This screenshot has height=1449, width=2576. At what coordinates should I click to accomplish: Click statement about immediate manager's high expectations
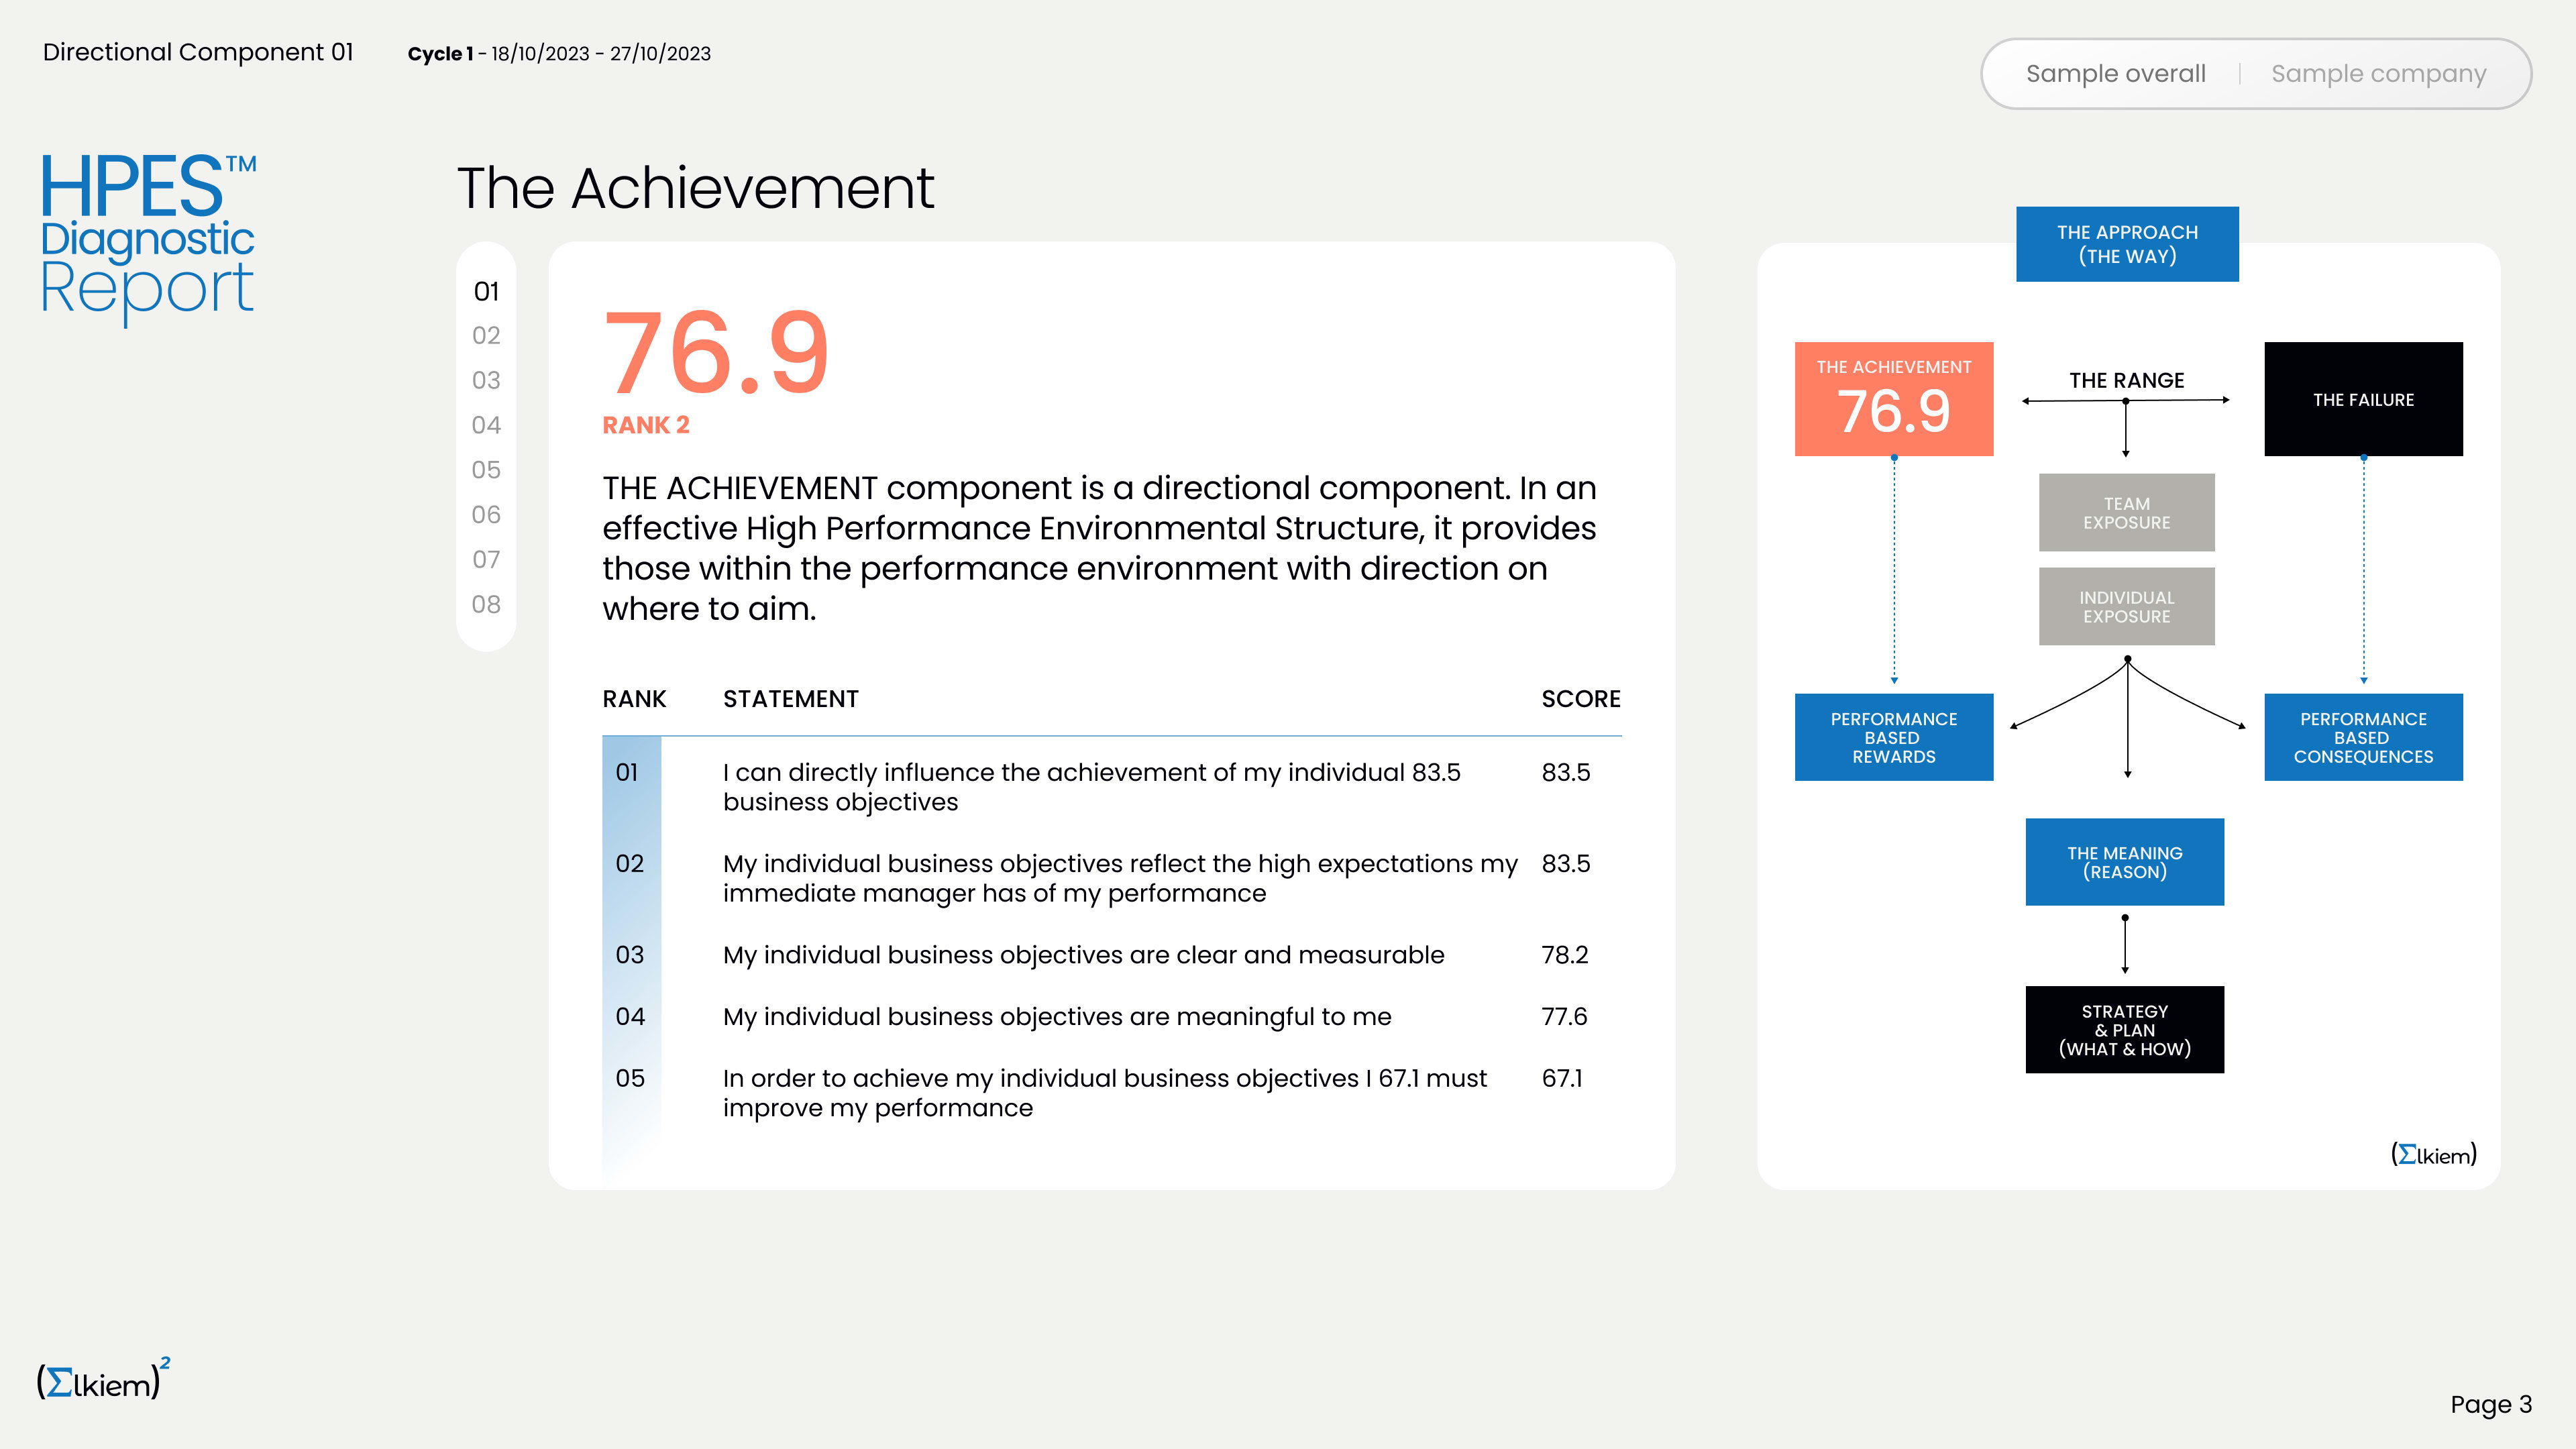pos(1120,878)
